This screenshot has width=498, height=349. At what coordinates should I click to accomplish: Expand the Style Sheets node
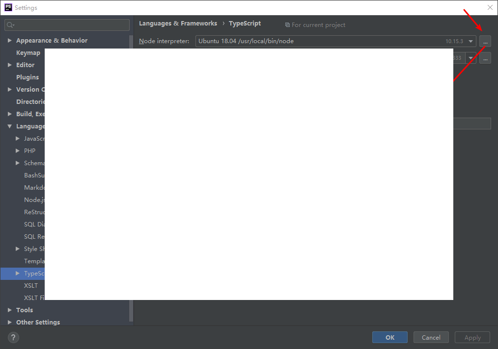[18, 249]
